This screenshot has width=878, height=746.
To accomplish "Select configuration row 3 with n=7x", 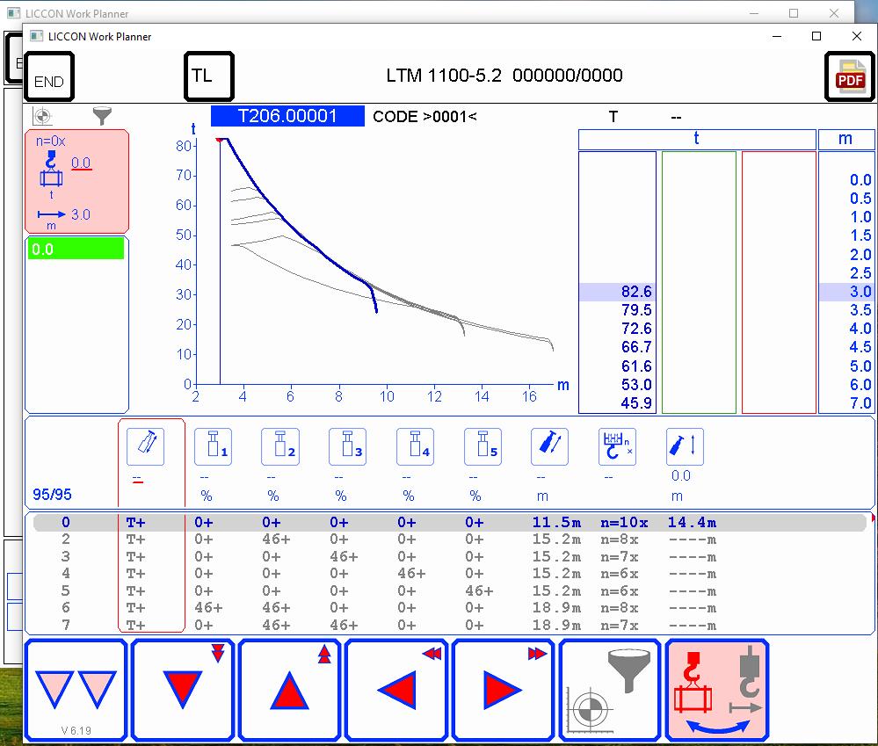I will [450, 557].
